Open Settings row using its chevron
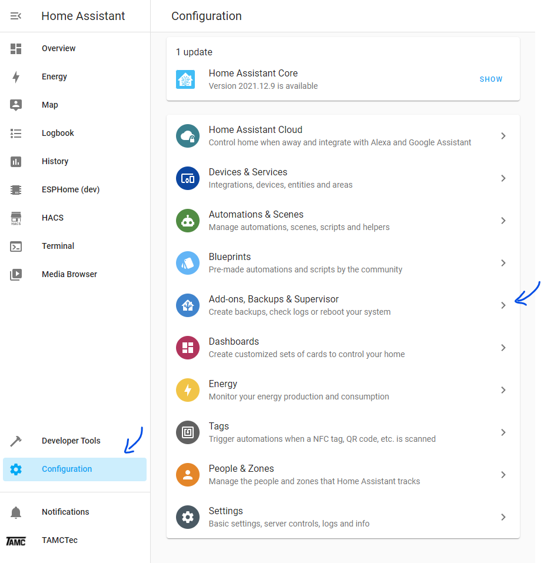The height and width of the screenshot is (563, 541). [503, 517]
